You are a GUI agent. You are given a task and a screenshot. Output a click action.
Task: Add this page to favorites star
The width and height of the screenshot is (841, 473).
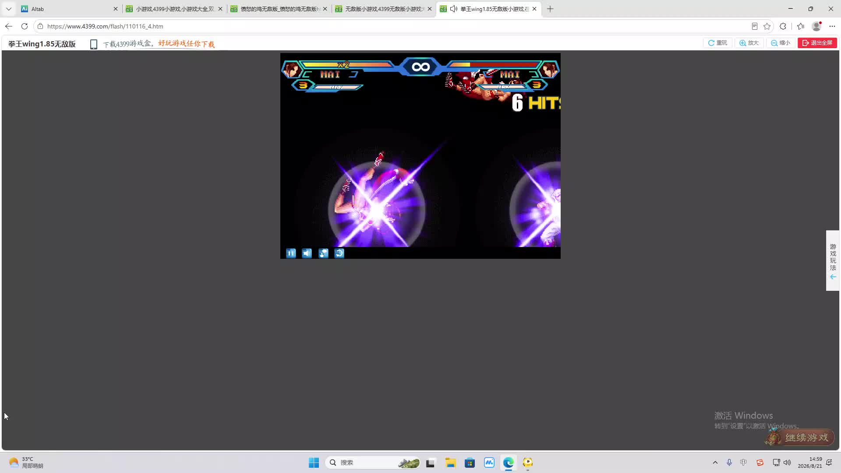tap(767, 26)
